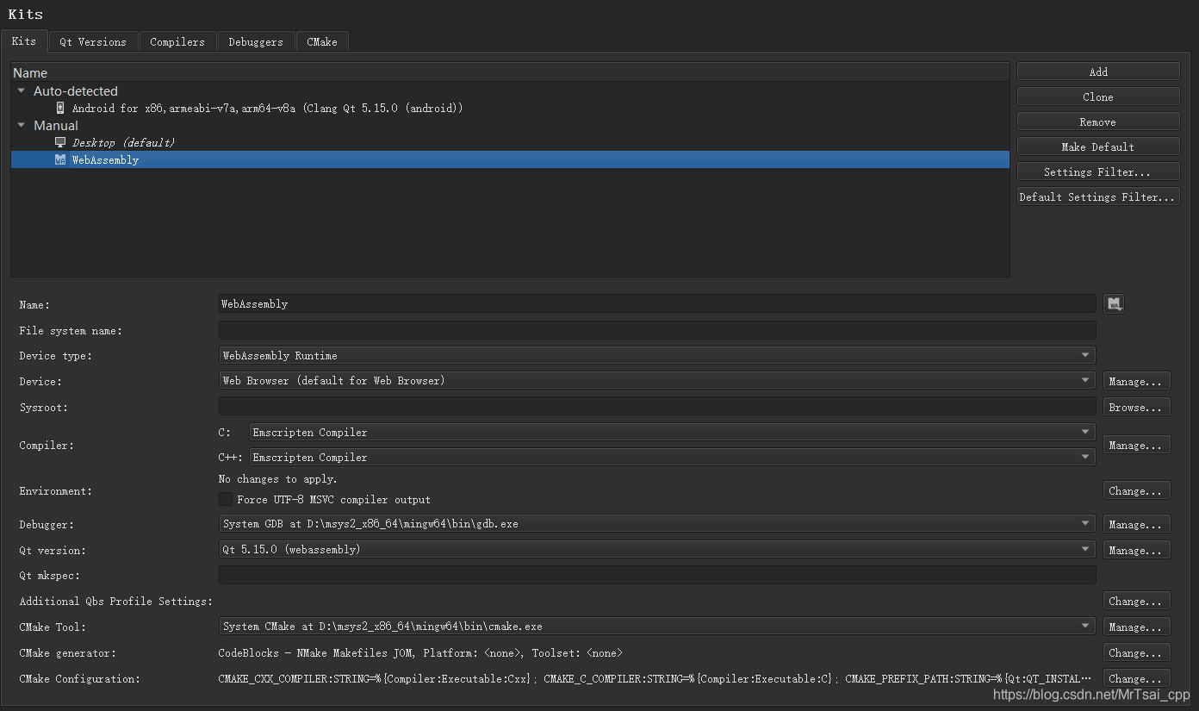The width and height of the screenshot is (1199, 711).
Task: Open the Debugger dropdown
Action: tap(657, 523)
